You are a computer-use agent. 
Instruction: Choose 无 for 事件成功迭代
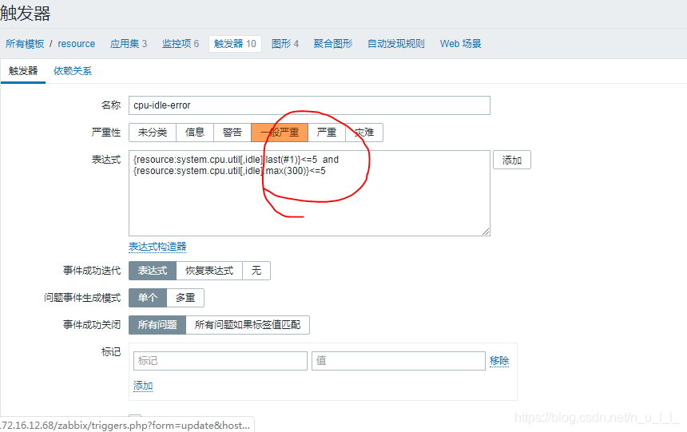pyautogui.click(x=256, y=271)
